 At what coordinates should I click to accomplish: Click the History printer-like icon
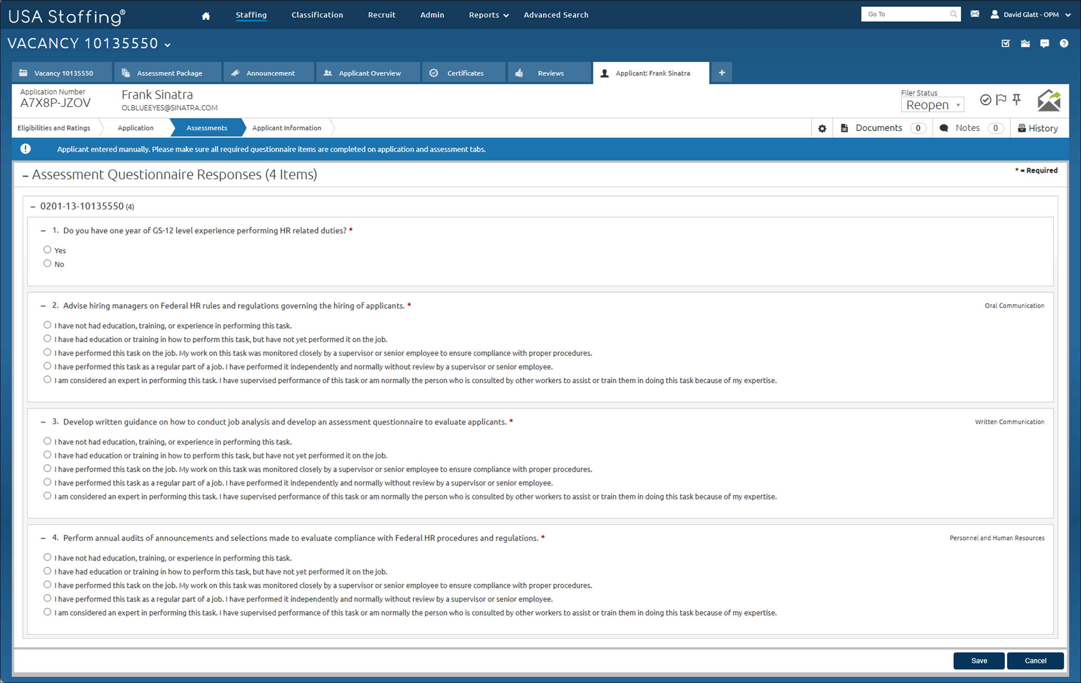(x=1021, y=128)
